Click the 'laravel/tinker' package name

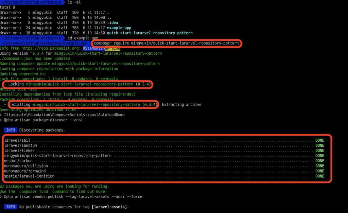point(19,150)
